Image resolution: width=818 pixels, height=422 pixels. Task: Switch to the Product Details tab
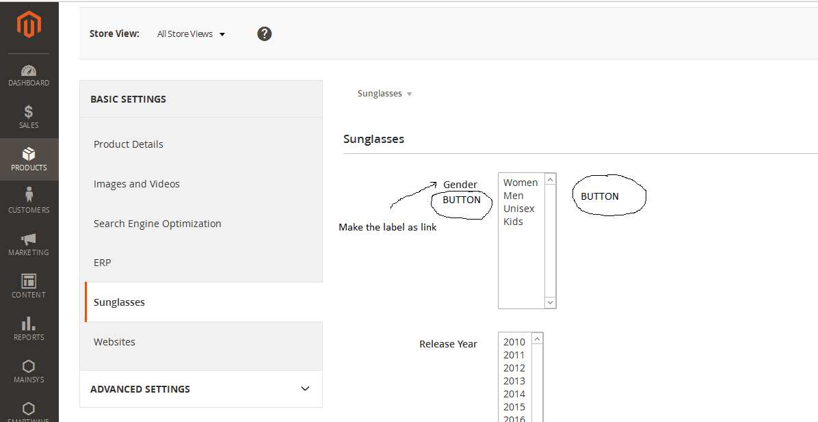(x=129, y=144)
